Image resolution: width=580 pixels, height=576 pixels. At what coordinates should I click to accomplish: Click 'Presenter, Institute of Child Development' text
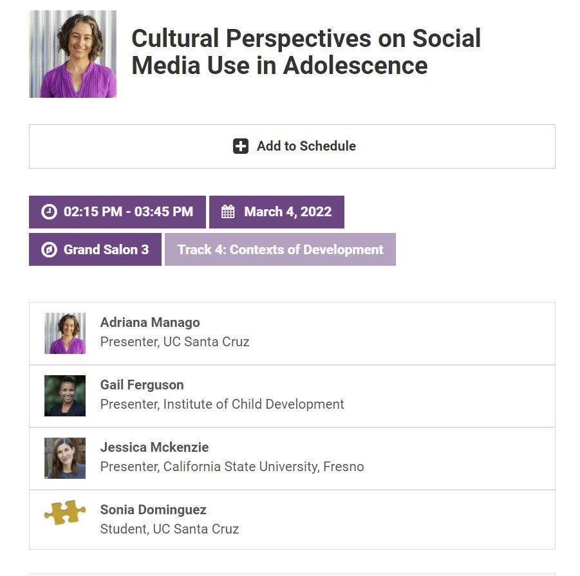222,404
